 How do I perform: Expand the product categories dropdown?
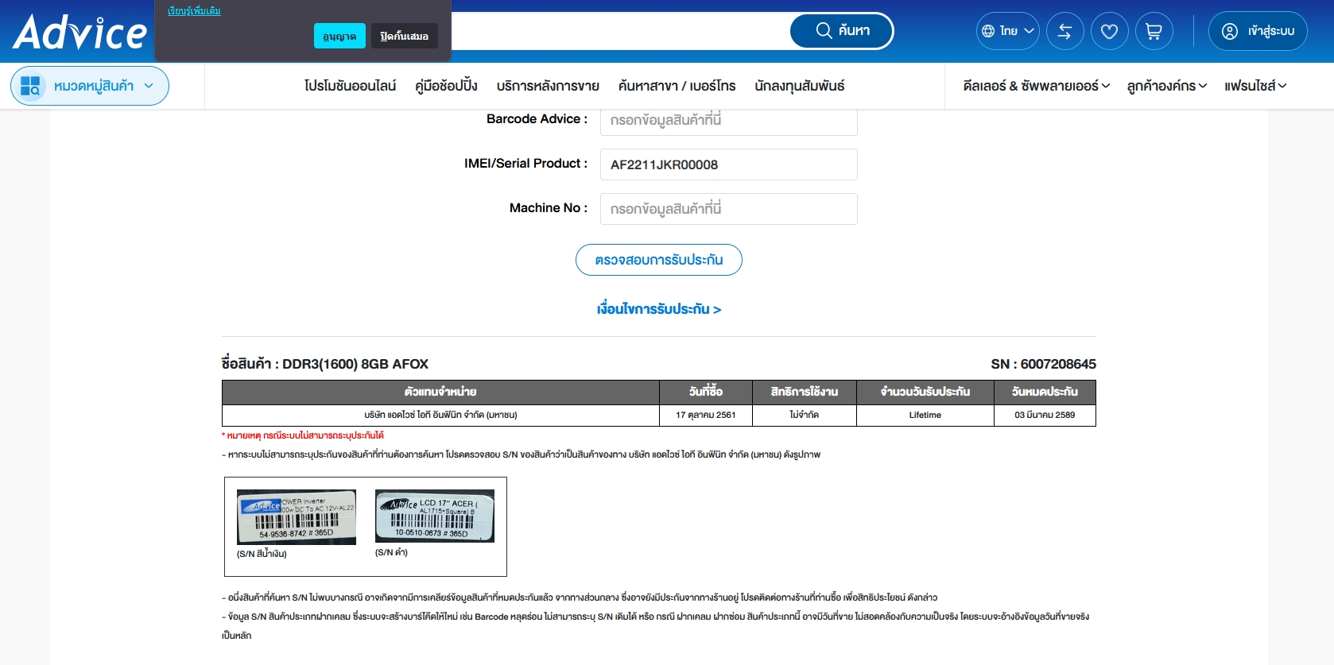coord(90,86)
